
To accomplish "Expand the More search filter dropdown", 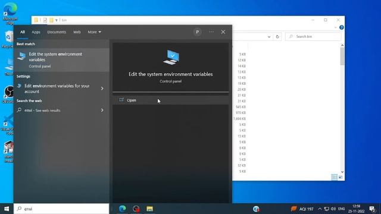I will (x=95, y=32).
